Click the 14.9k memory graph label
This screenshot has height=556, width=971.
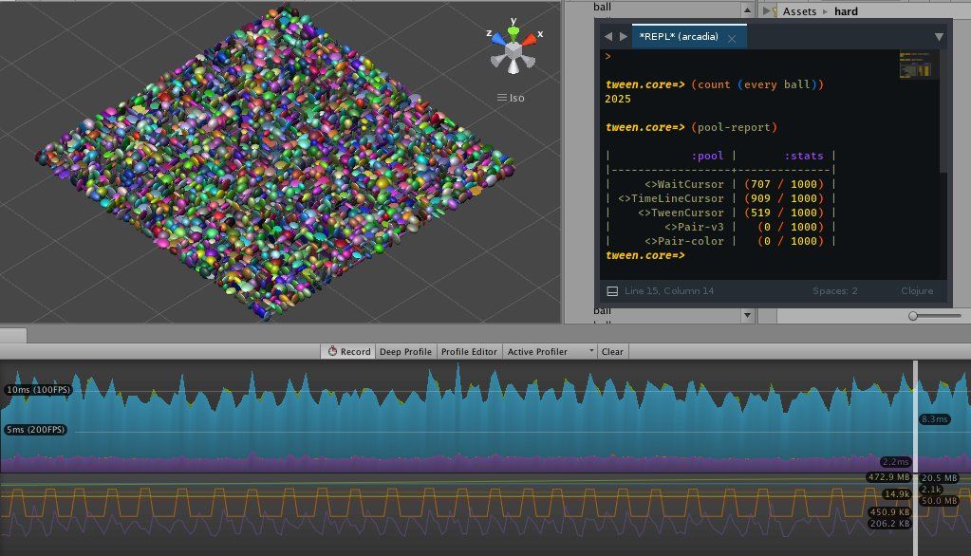pos(897,494)
